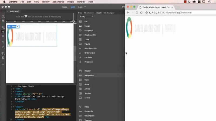Insert a Figure element
The height and width of the screenshot is (121, 216).
[x=87, y=44]
